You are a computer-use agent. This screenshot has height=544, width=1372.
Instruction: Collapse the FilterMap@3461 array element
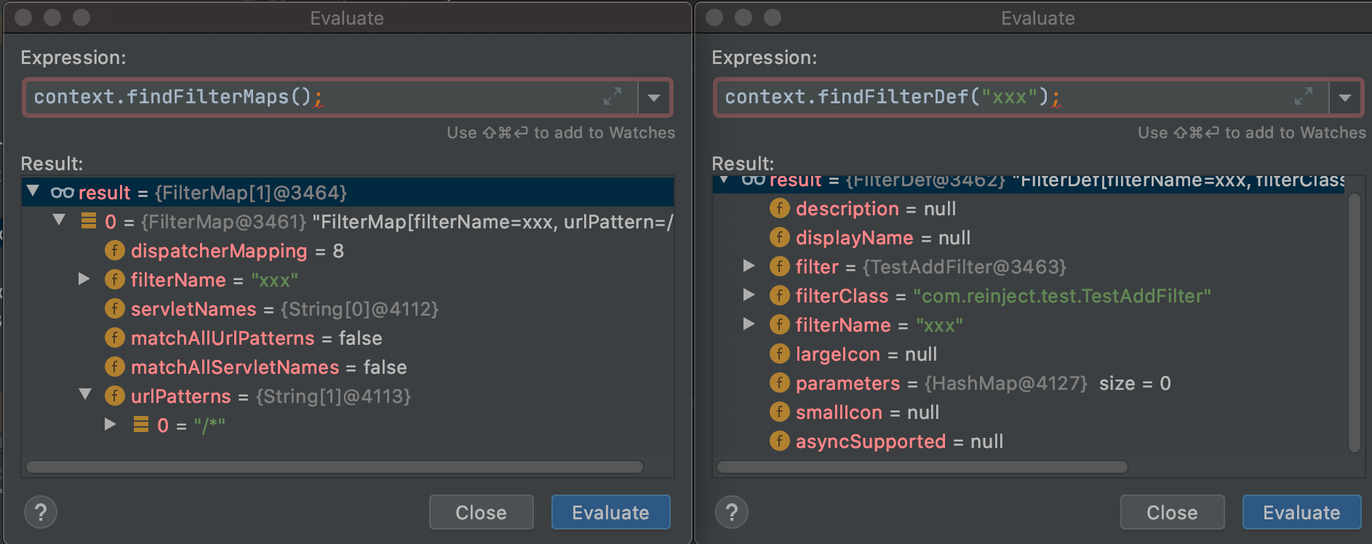(59, 220)
